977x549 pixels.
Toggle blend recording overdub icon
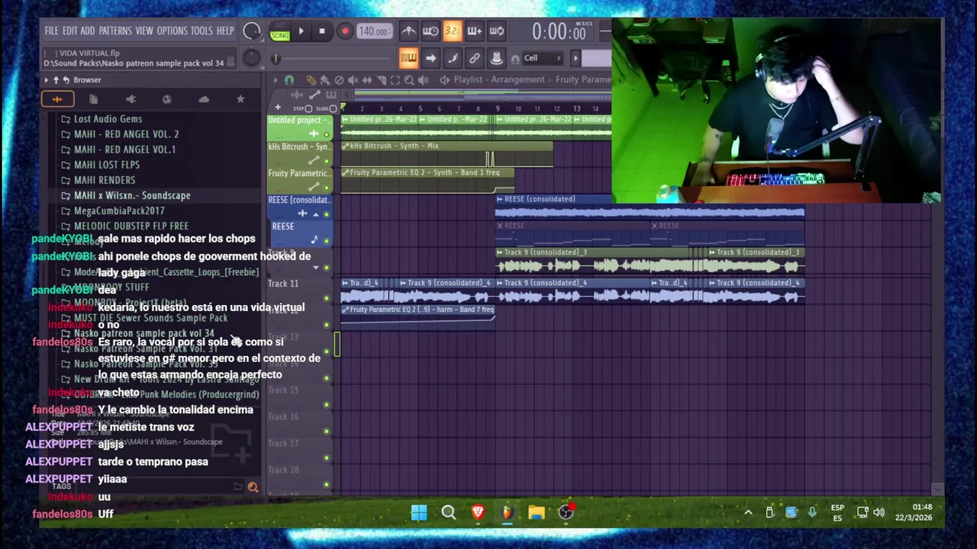click(475, 31)
